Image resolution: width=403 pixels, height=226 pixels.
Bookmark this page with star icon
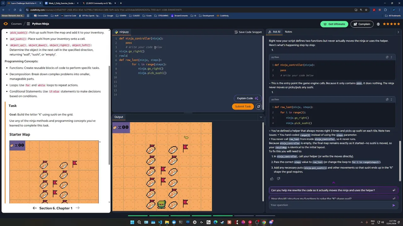pyautogui.click(x=366, y=10)
